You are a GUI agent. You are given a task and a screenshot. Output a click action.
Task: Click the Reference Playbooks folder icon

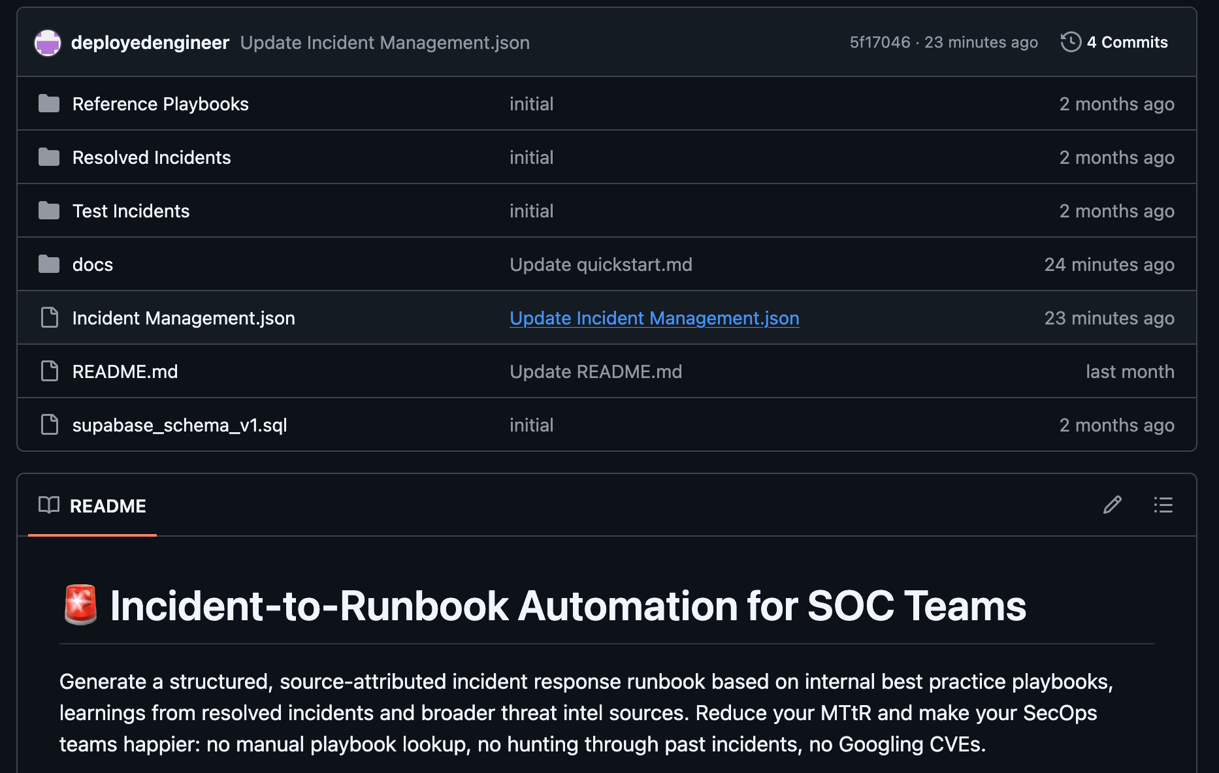click(x=49, y=104)
